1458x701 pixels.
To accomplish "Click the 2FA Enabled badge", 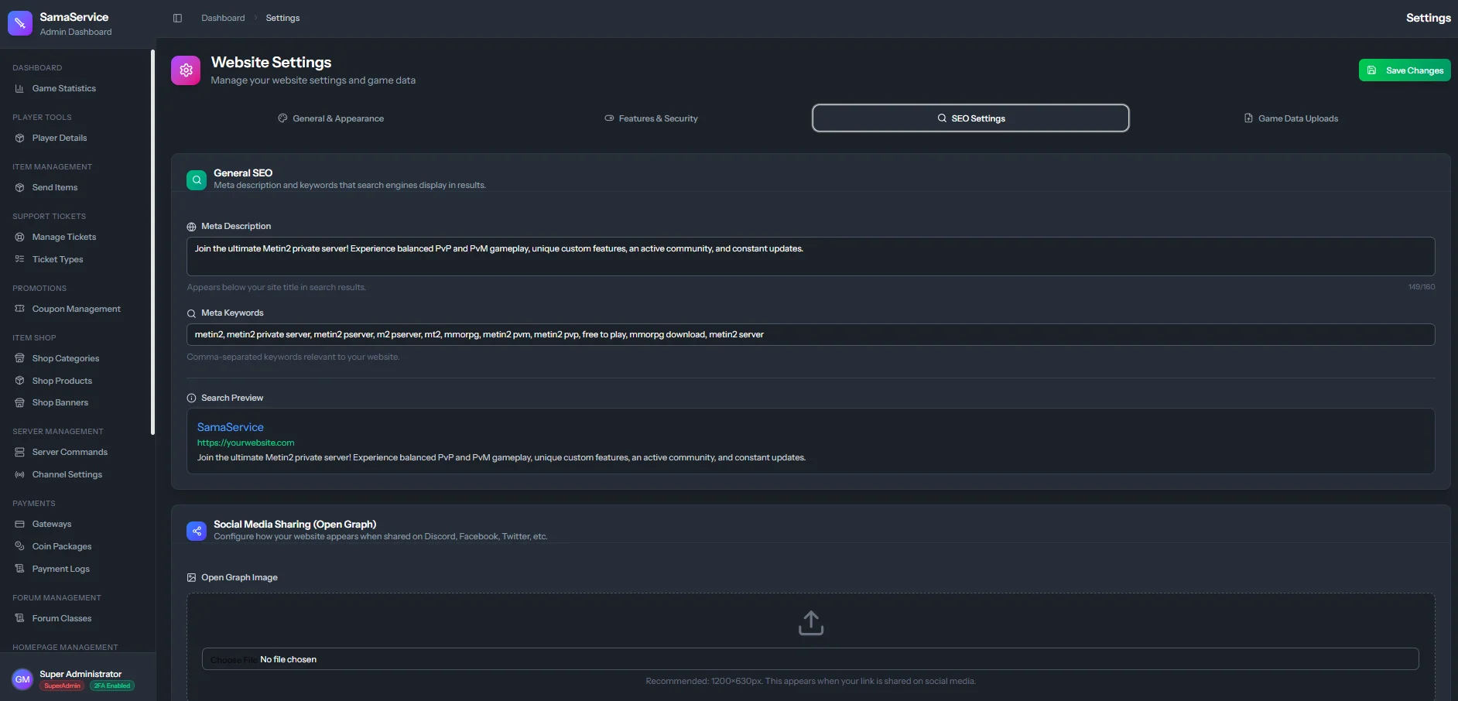I will [112, 686].
